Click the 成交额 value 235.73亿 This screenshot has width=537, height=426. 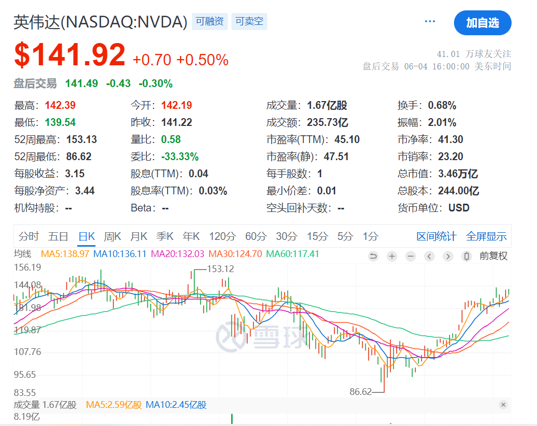point(327,122)
